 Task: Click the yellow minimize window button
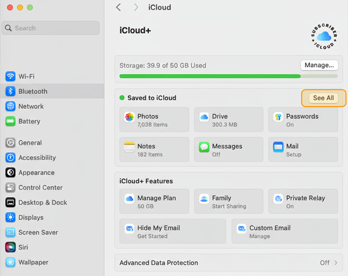coord(20,7)
